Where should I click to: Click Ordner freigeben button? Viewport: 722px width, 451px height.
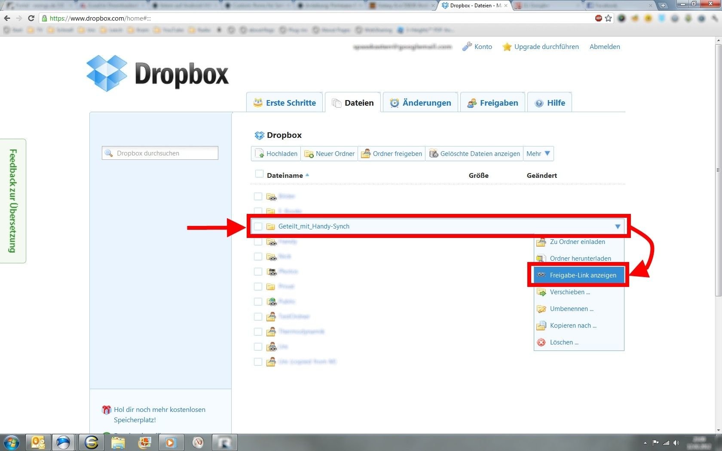(392, 154)
